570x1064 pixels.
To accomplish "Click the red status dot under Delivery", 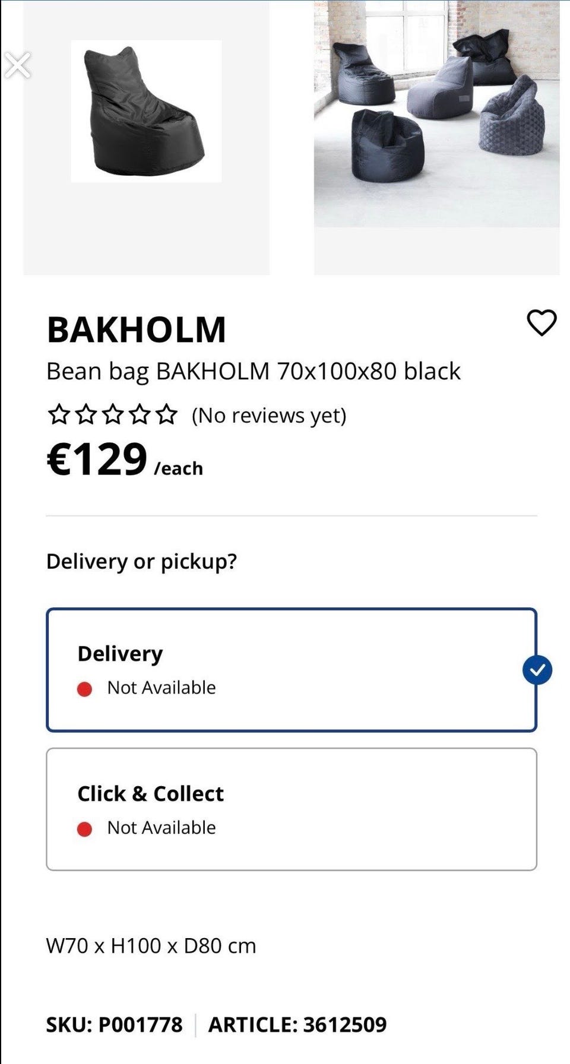I will point(84,689).
